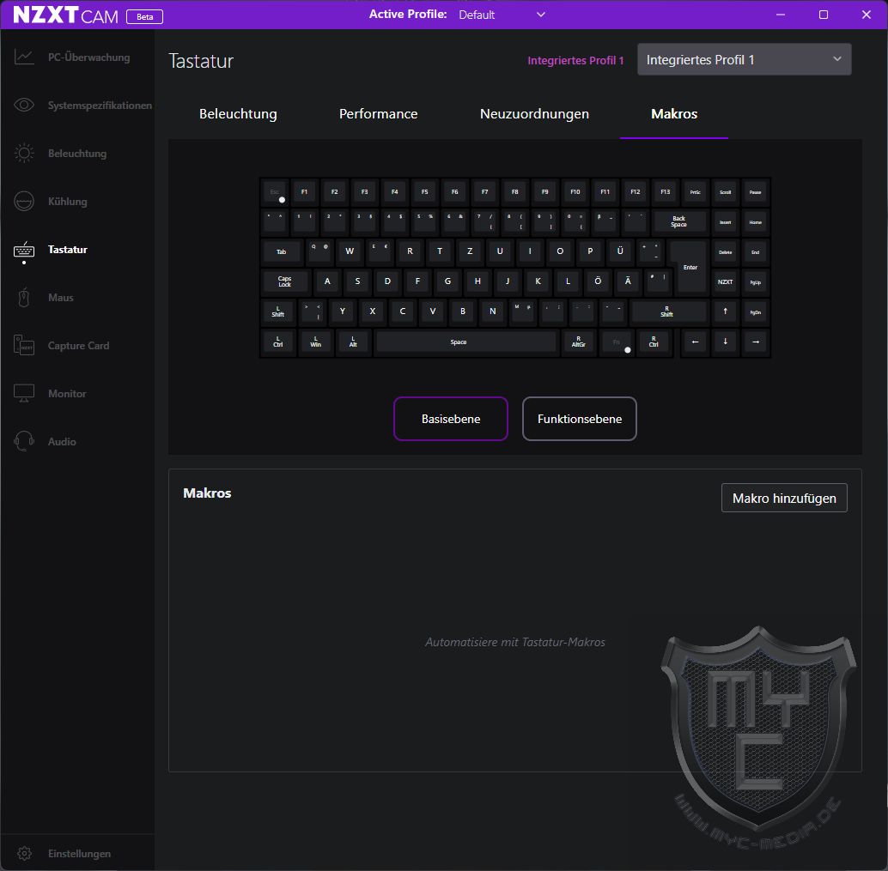Click Makro hinzufügen button

784,498
